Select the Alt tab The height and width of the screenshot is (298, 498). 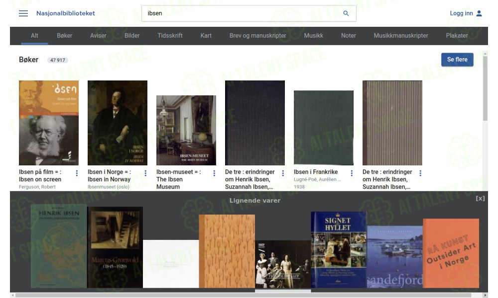click(x=34, y=36)
